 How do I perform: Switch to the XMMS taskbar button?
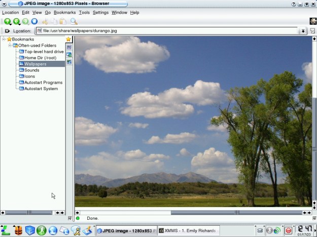point(188,230)
